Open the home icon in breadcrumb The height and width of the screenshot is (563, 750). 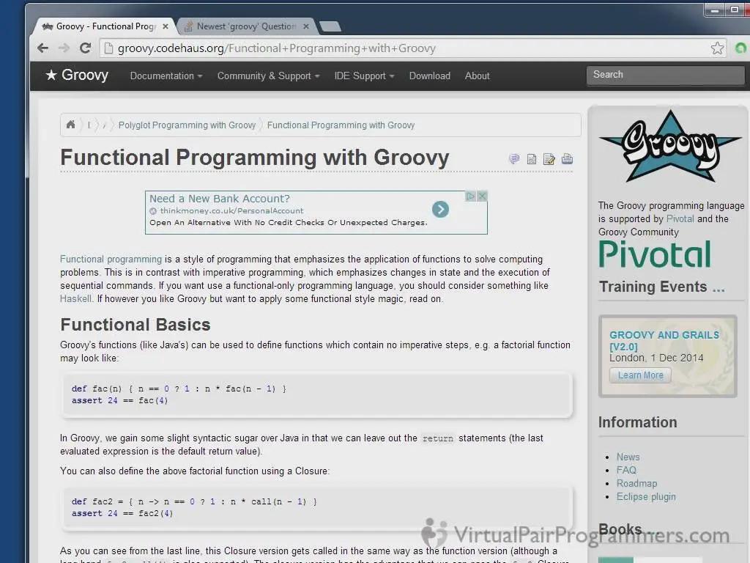click(71, 125)
